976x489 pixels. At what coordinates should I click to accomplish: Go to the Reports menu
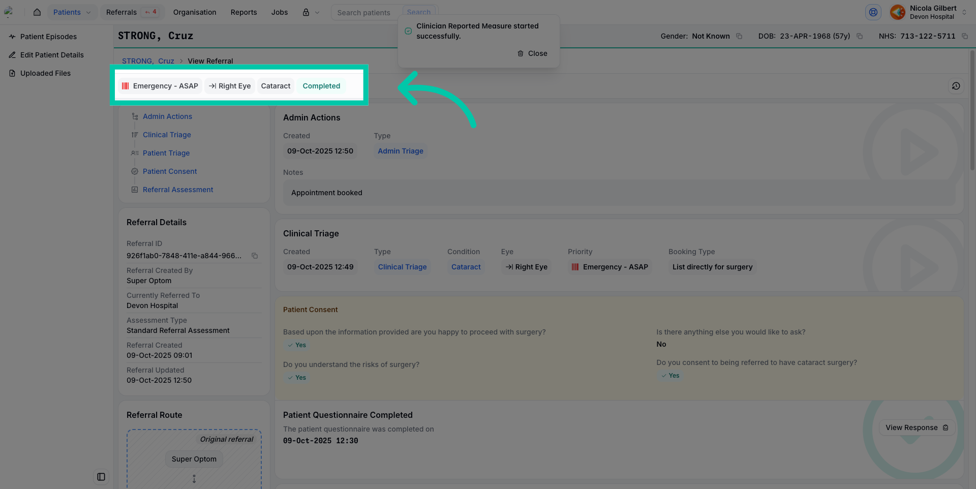[243, 12]
